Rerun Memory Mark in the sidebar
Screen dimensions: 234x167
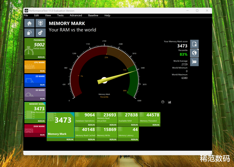41,121
